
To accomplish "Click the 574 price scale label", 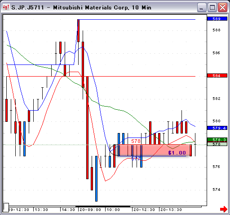I will [x=217, y=189].
